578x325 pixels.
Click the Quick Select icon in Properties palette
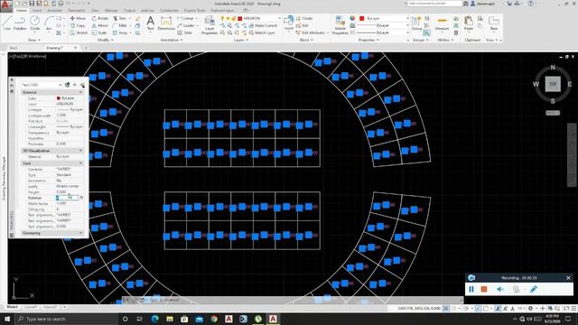point(82,85)
